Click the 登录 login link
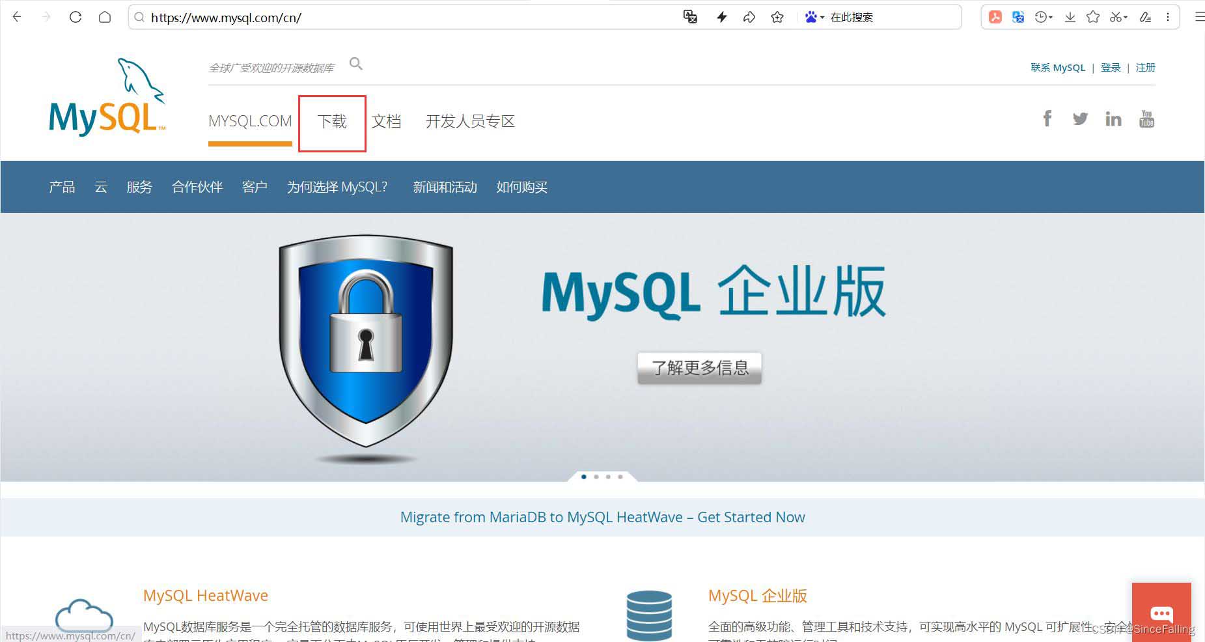Screen dimensions: 1205x642 pos(1111,68)
